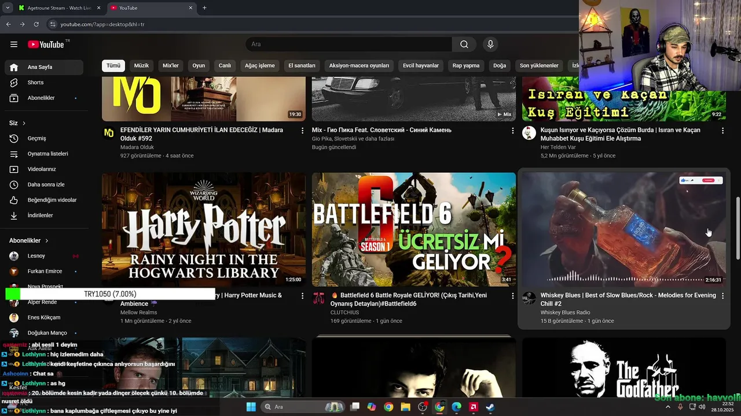Screen dimensions: 741x416
Task: Select the Oyun filter chip
Action: coord(199,66)
